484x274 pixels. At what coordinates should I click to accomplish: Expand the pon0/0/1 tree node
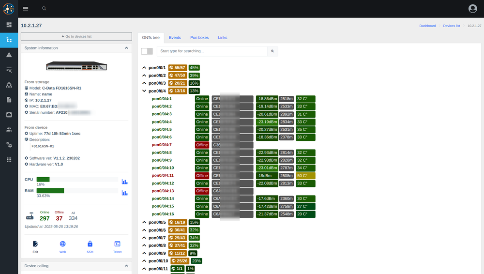click(x=144, y=68)
